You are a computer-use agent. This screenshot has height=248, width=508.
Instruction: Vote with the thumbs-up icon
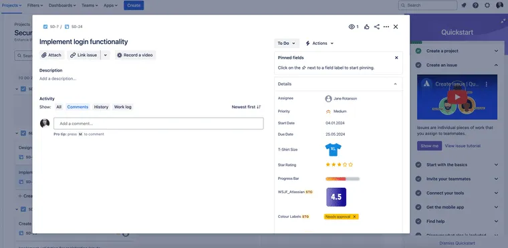pyautogui.click(x=366, y=27)
